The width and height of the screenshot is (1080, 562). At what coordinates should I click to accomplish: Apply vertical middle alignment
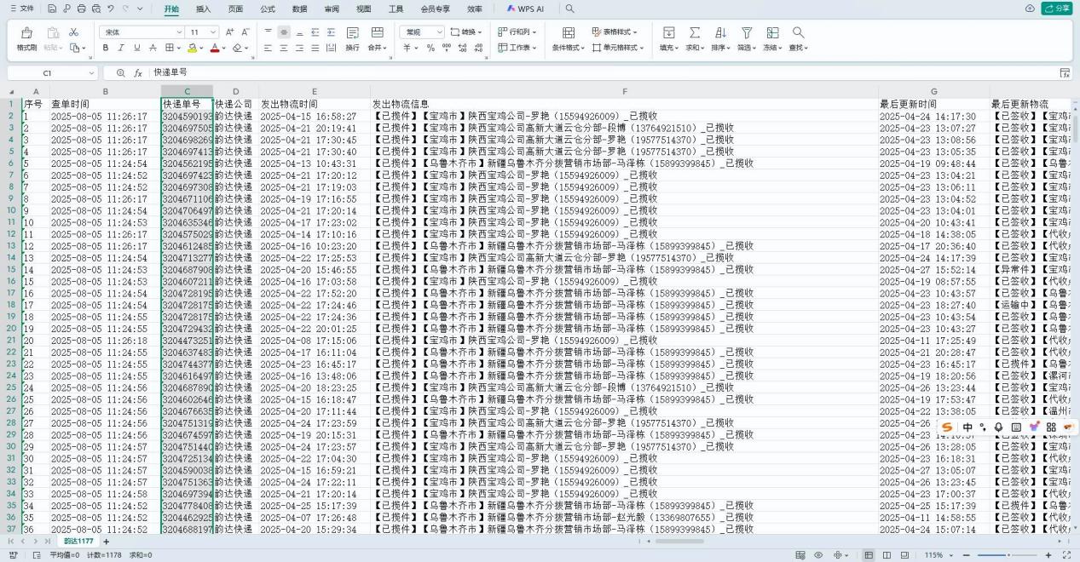click(x=283, y=32)
